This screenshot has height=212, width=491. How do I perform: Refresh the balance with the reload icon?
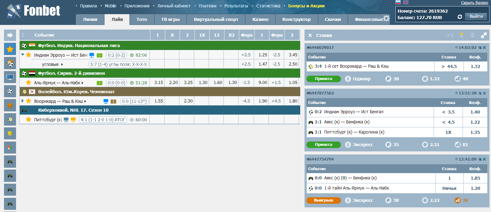coord(460,17)
